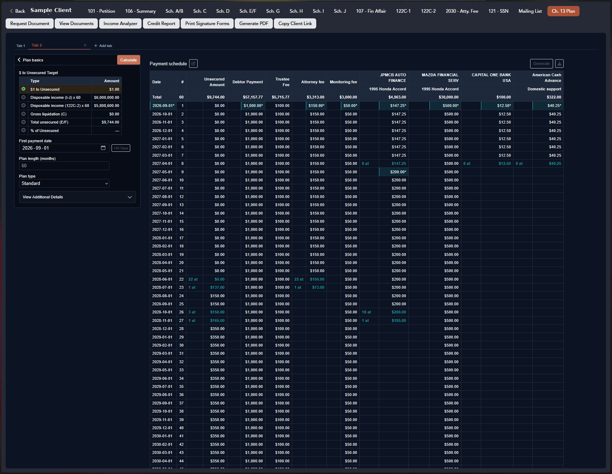Click the Calculate button
612x474 pixels.
click(x=128, y=60)
